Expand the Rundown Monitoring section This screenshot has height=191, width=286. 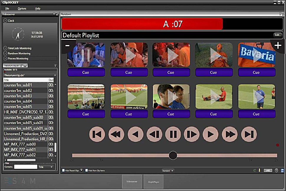click(6, 53)
